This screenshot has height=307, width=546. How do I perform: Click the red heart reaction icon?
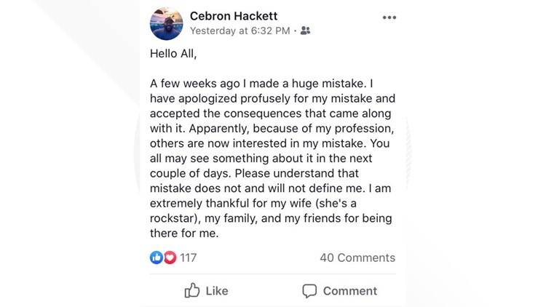tap(170, 257)
